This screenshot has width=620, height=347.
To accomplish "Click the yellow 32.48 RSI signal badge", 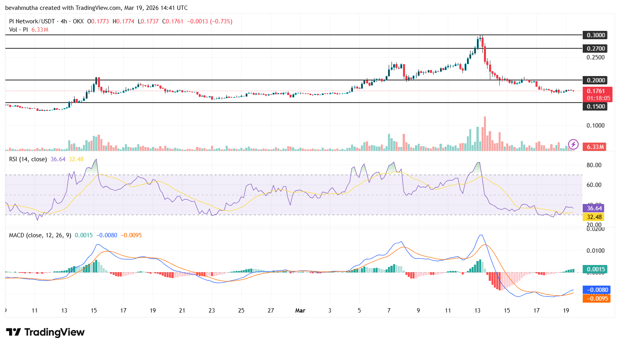I will (x=594, y=217).
